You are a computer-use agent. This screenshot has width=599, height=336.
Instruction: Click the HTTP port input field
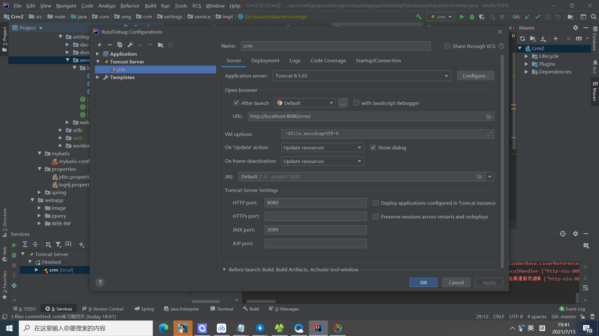point(315,203)
